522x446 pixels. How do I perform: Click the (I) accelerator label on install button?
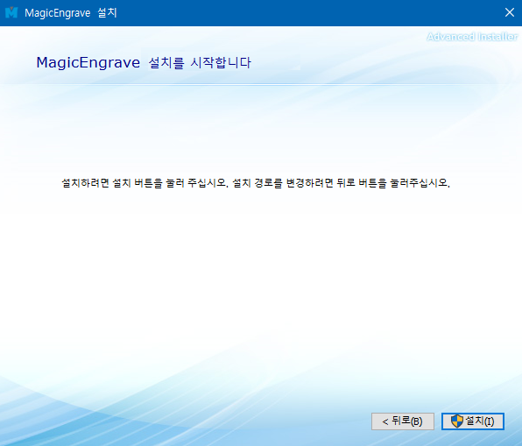[x=489, y=421]
